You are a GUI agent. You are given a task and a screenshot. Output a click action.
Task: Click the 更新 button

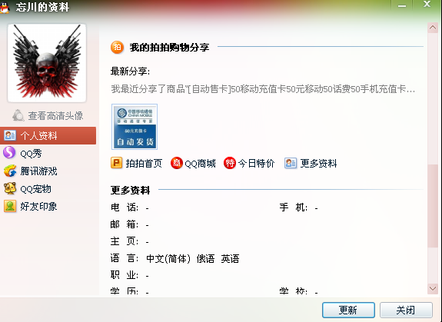[x=348, y=310]
